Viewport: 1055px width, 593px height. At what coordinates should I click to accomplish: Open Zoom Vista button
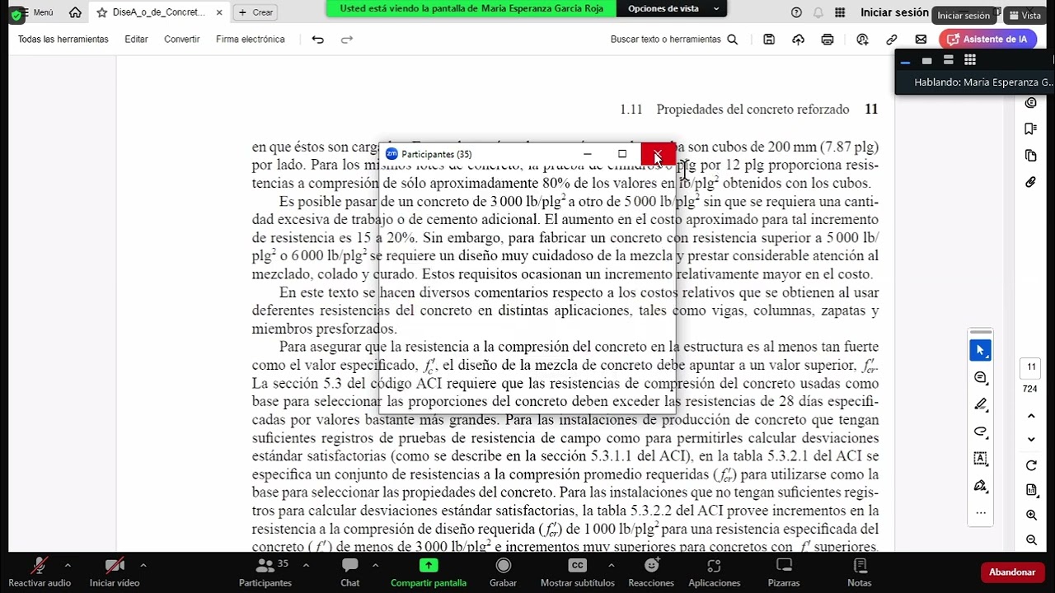[x=1025, y=15]
